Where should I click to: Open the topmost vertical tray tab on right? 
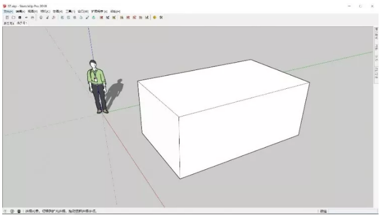pos(376,34)
